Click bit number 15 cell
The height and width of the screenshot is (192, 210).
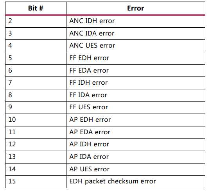tap(36, 182)
